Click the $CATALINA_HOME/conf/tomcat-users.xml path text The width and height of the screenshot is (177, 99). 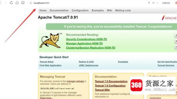click(x=57, y=89)
